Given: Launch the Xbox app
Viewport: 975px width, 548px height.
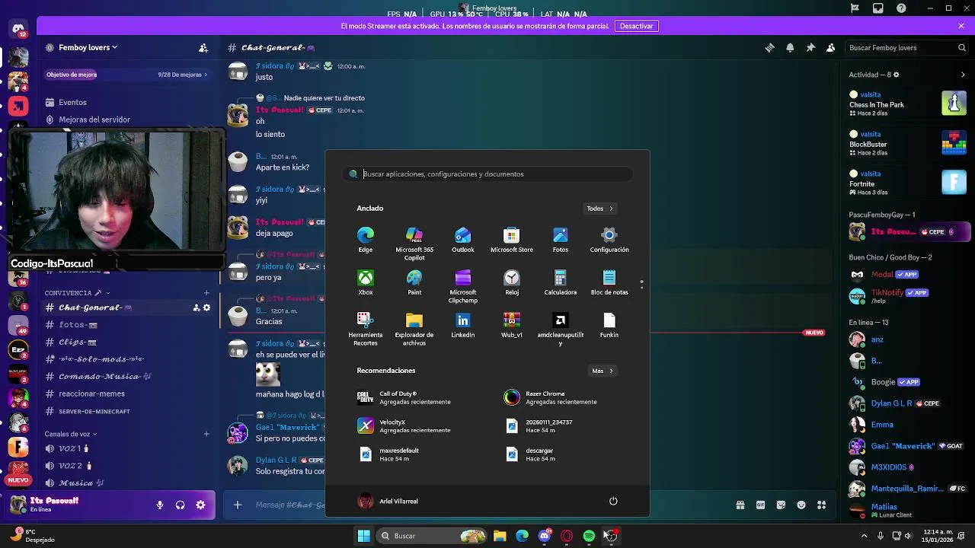Looking at the screenshot, I should [366, 282].
